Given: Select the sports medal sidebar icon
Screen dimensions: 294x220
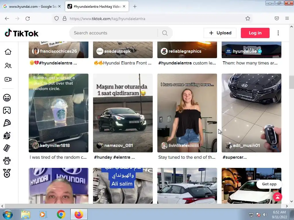Looking at the screenshot, I should tap(7, 173).
